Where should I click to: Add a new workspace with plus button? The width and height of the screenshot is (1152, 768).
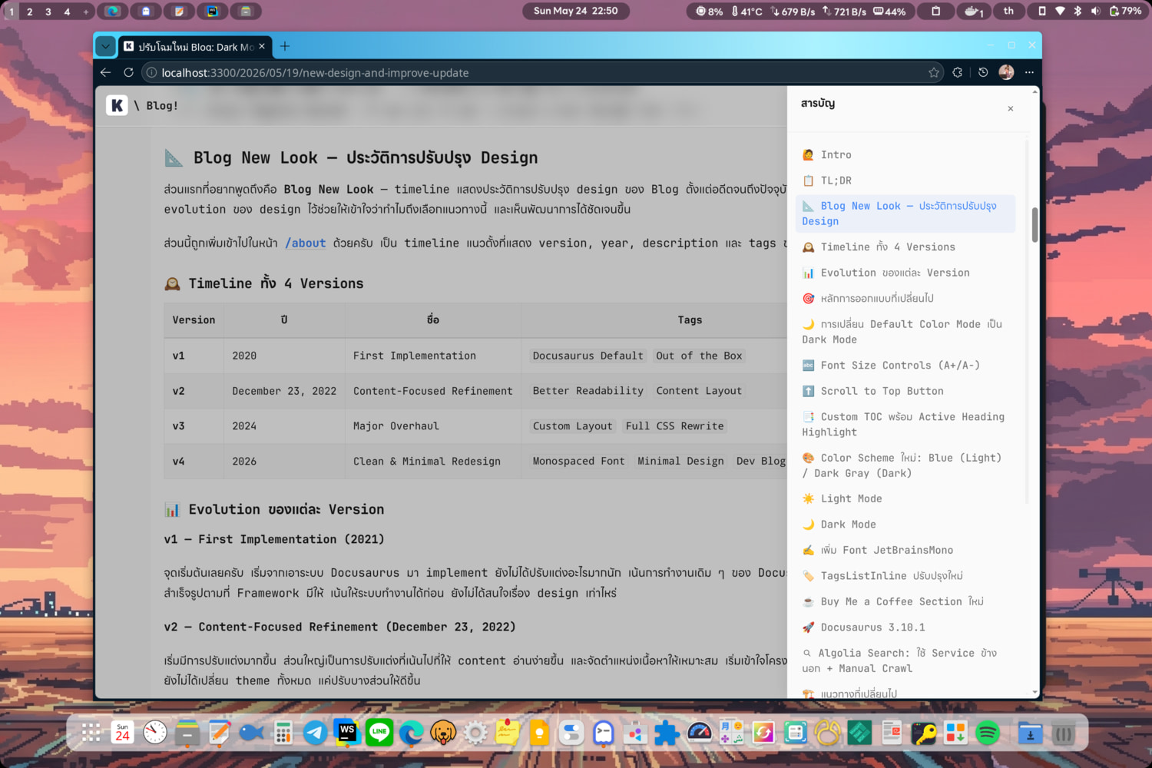click(85, 12)
